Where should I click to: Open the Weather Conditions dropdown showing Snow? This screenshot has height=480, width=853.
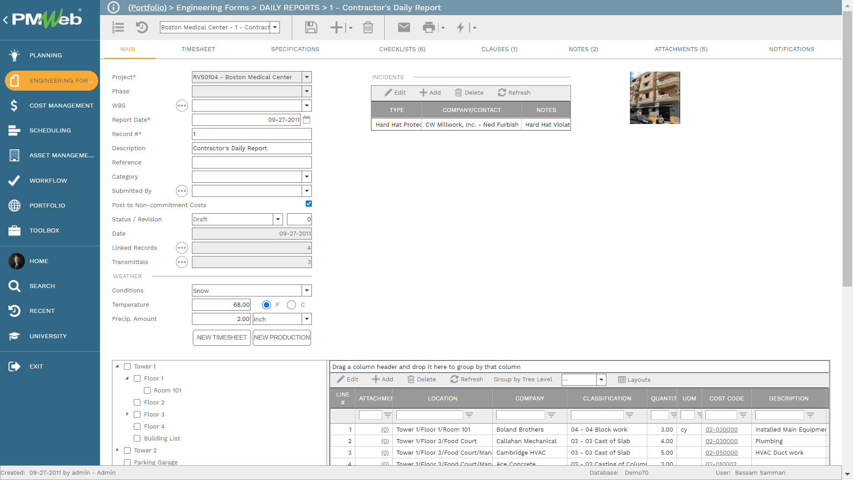(x=306, y=290)
